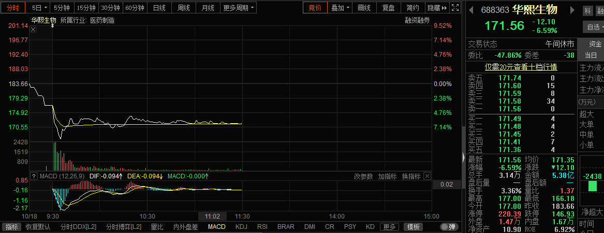This screenshot has width=604, height=233.
Task: Click 换指标 to change indicator
Action: pos(411,176)
